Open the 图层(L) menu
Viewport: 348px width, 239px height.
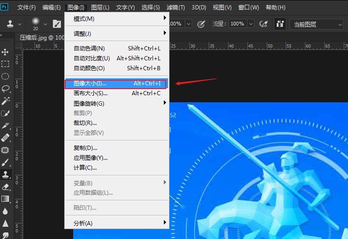[100, 8]
